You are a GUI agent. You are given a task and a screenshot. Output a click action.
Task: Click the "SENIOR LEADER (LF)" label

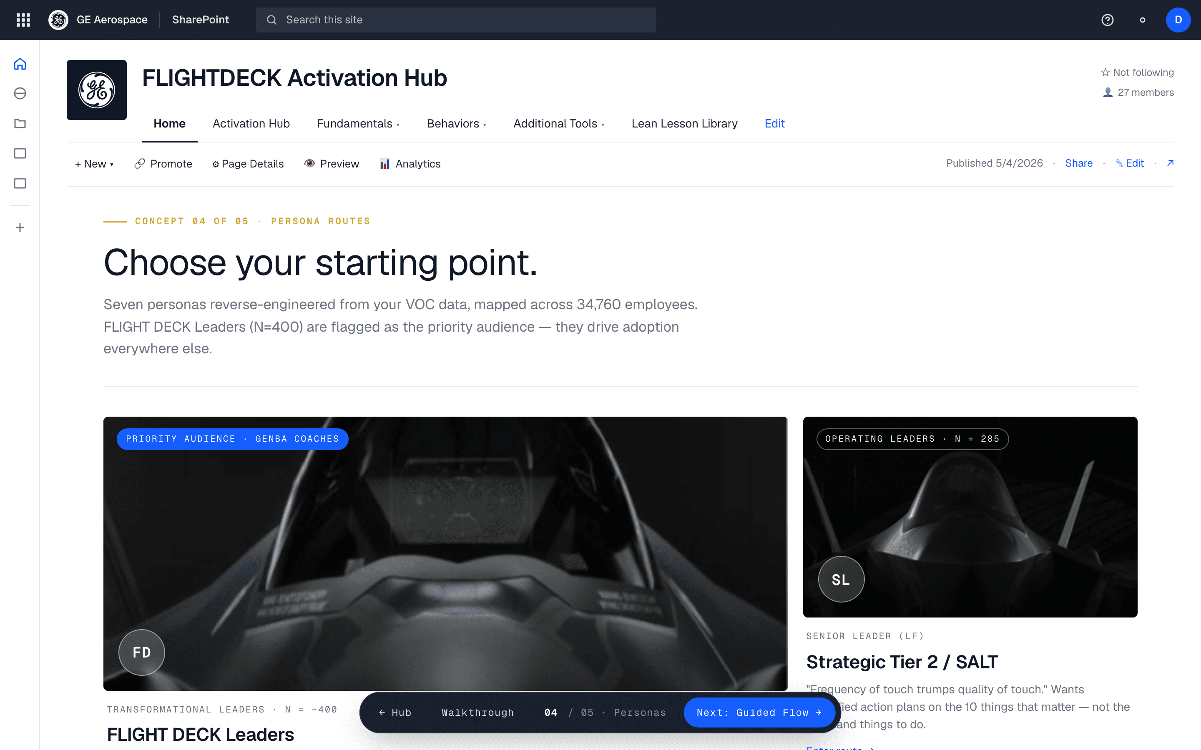(864, 636)
